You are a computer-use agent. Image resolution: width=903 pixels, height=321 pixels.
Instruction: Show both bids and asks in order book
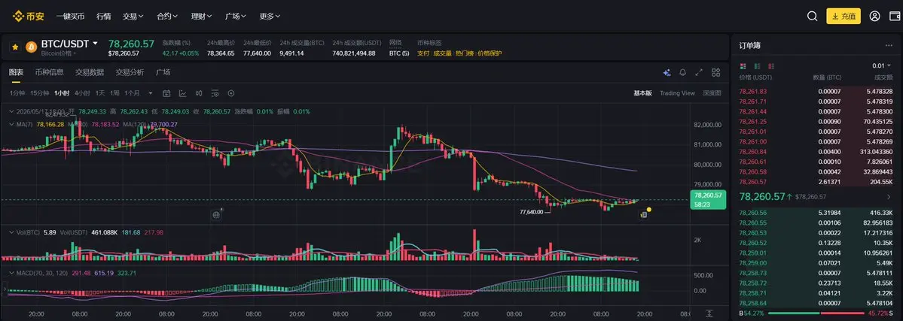point(743,65)
